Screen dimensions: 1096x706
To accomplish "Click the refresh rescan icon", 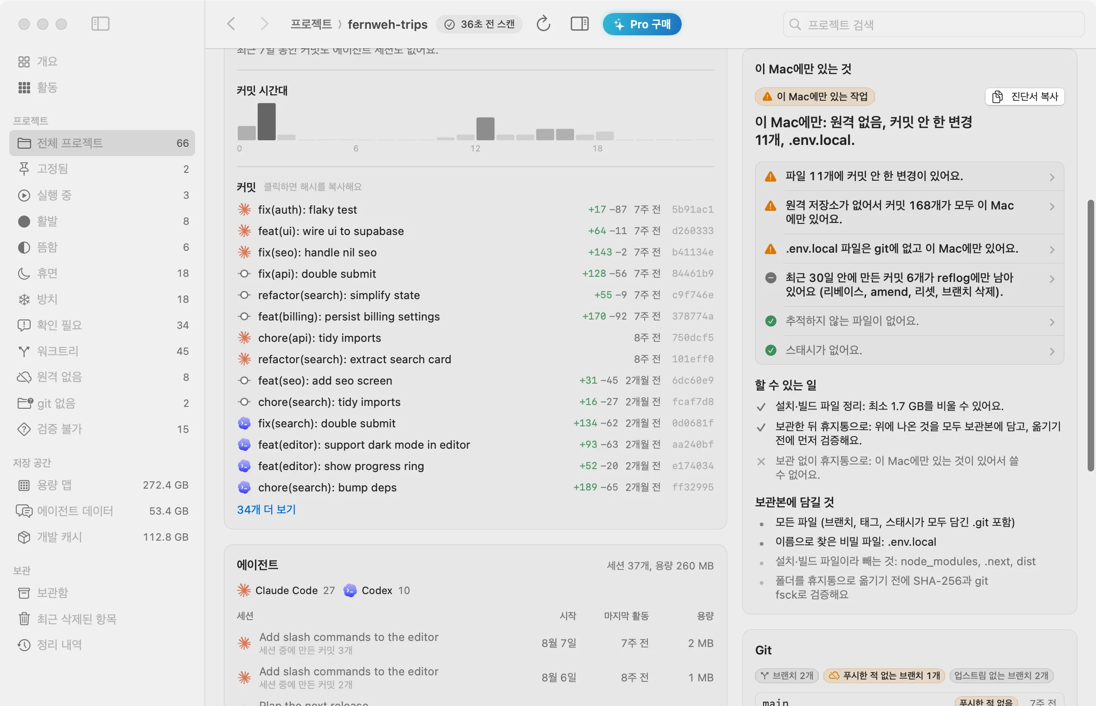I will [543, 24].
